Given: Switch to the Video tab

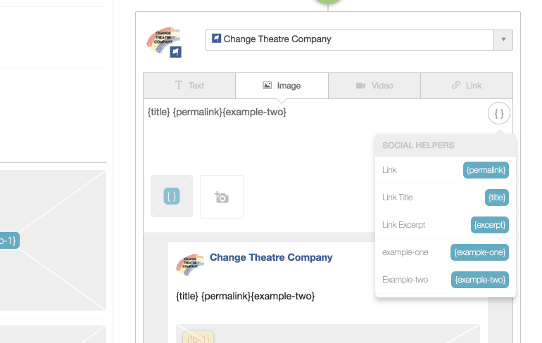Looking at the screenshot, I should (x=374, y=86).
